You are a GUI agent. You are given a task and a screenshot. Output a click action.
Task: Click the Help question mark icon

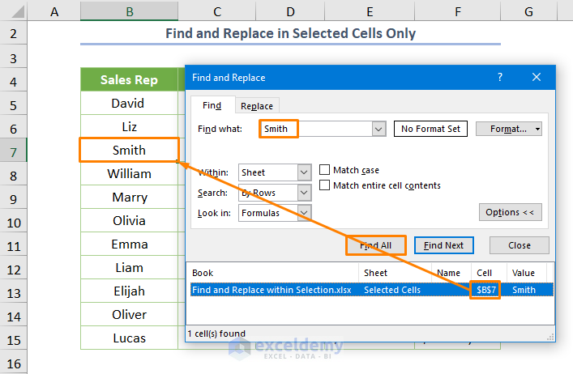[500, 78]
